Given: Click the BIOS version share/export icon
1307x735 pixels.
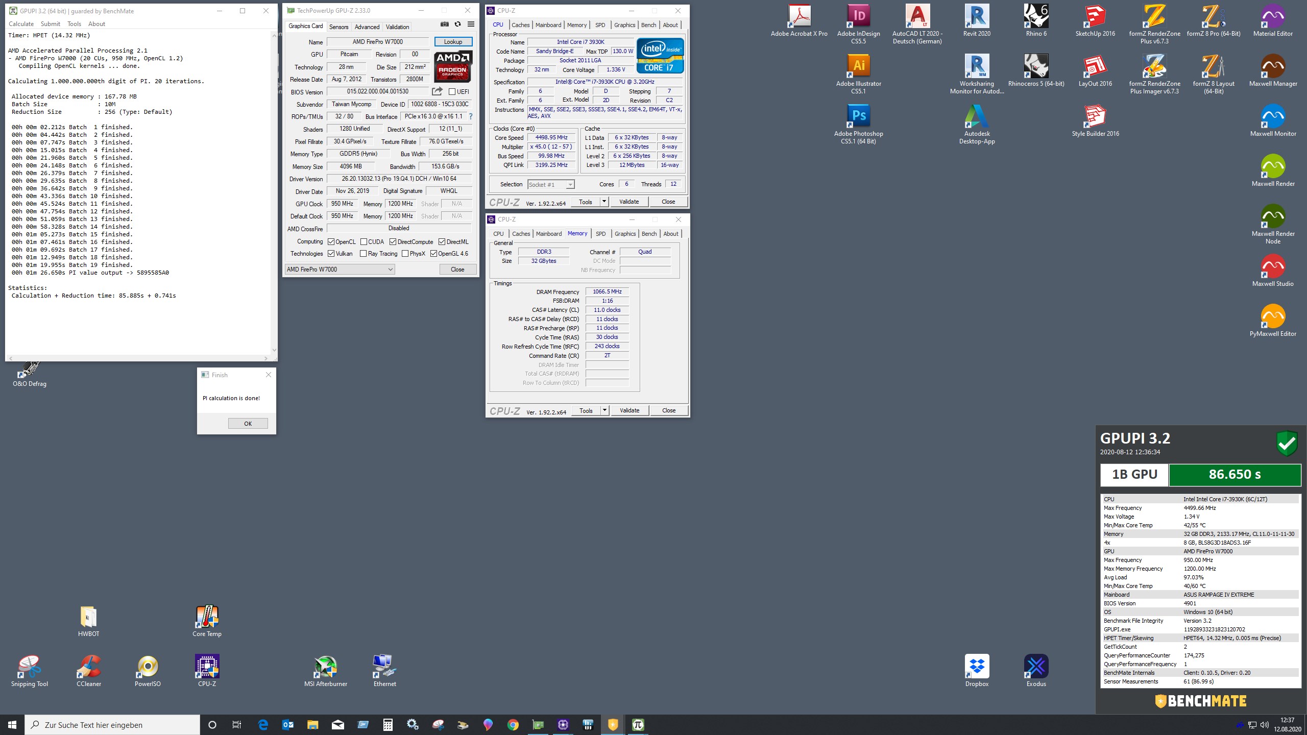Looking at the screenshot, I should (437, 91).
